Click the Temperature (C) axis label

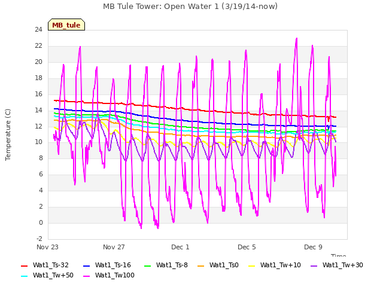(x=8, y=135)
